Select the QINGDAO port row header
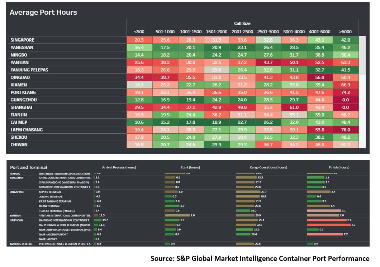The width and height of the screenshot is (380, 267). tap(21, 77)
